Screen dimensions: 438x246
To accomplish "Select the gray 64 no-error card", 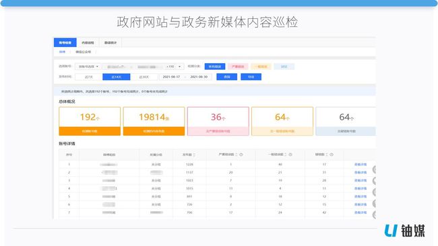I will pyautogui.click(x=346, y=121).
